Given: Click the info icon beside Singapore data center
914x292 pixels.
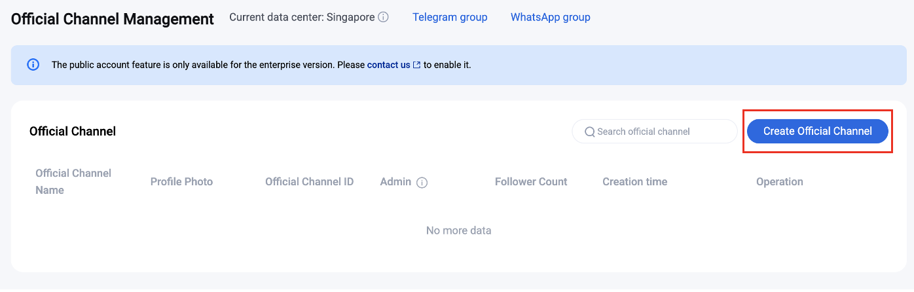Looking at the screenshot, I should click(384, 18).
